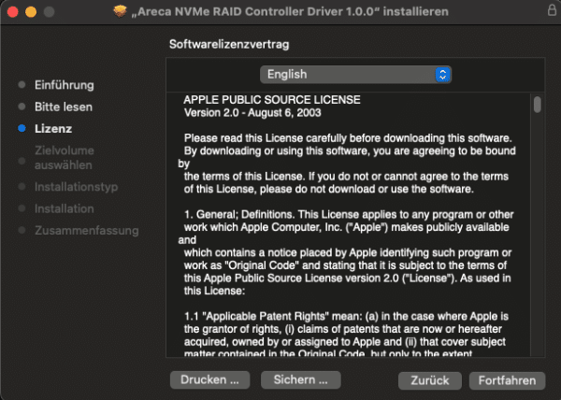Screen dimensions: 561x400
Task: Click the Zusammenfassung step
Action: [x=87, y=231]
